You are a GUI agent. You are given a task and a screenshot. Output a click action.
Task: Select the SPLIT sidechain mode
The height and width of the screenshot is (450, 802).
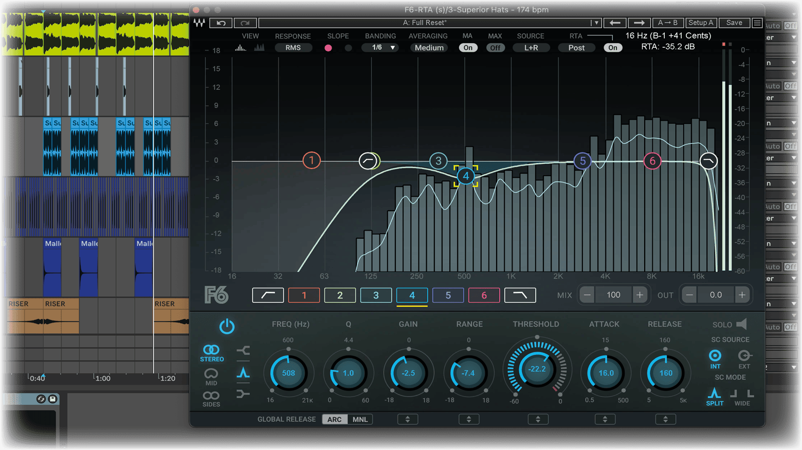tap(715, 397)
